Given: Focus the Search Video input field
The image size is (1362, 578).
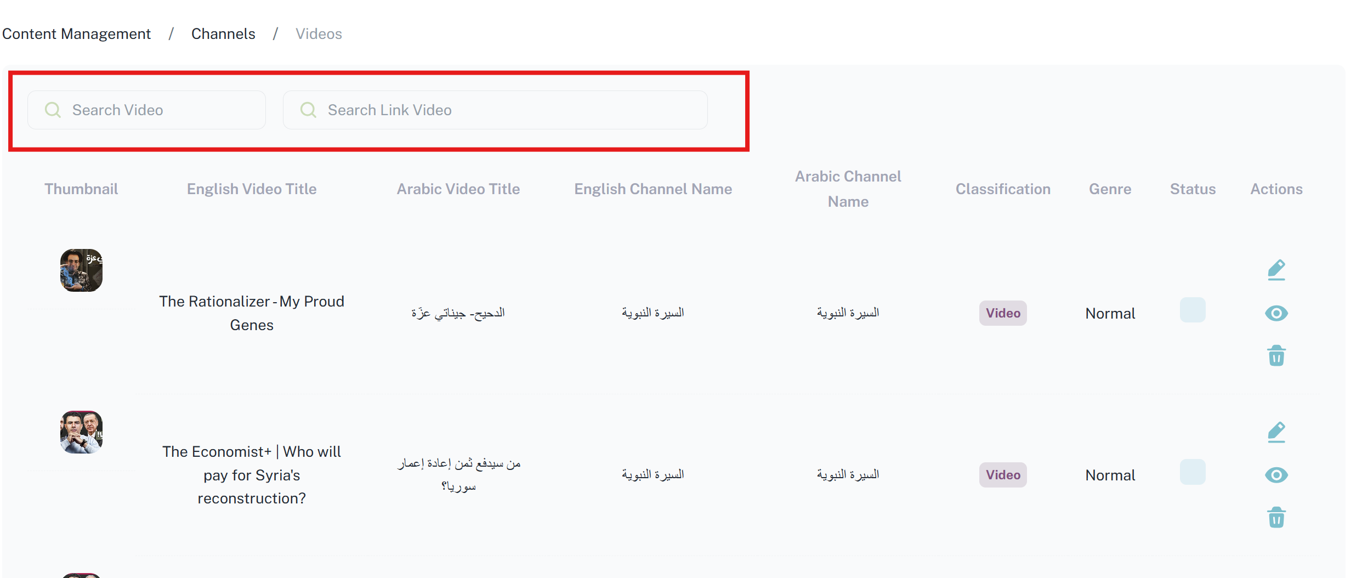Looking at the screenshot, I should point(159,110).
